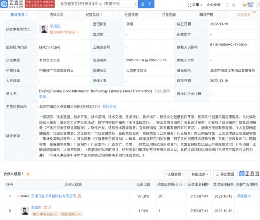
Task: Switch to the 基本信息 tab
Action: 19,15
